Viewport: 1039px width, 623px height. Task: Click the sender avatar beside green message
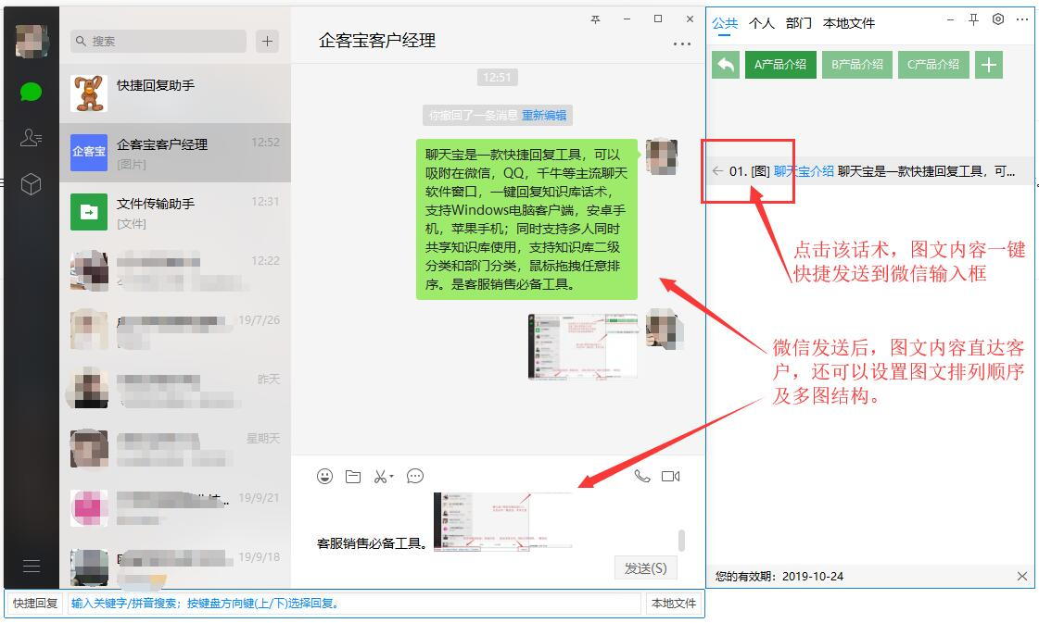point(662,156)
